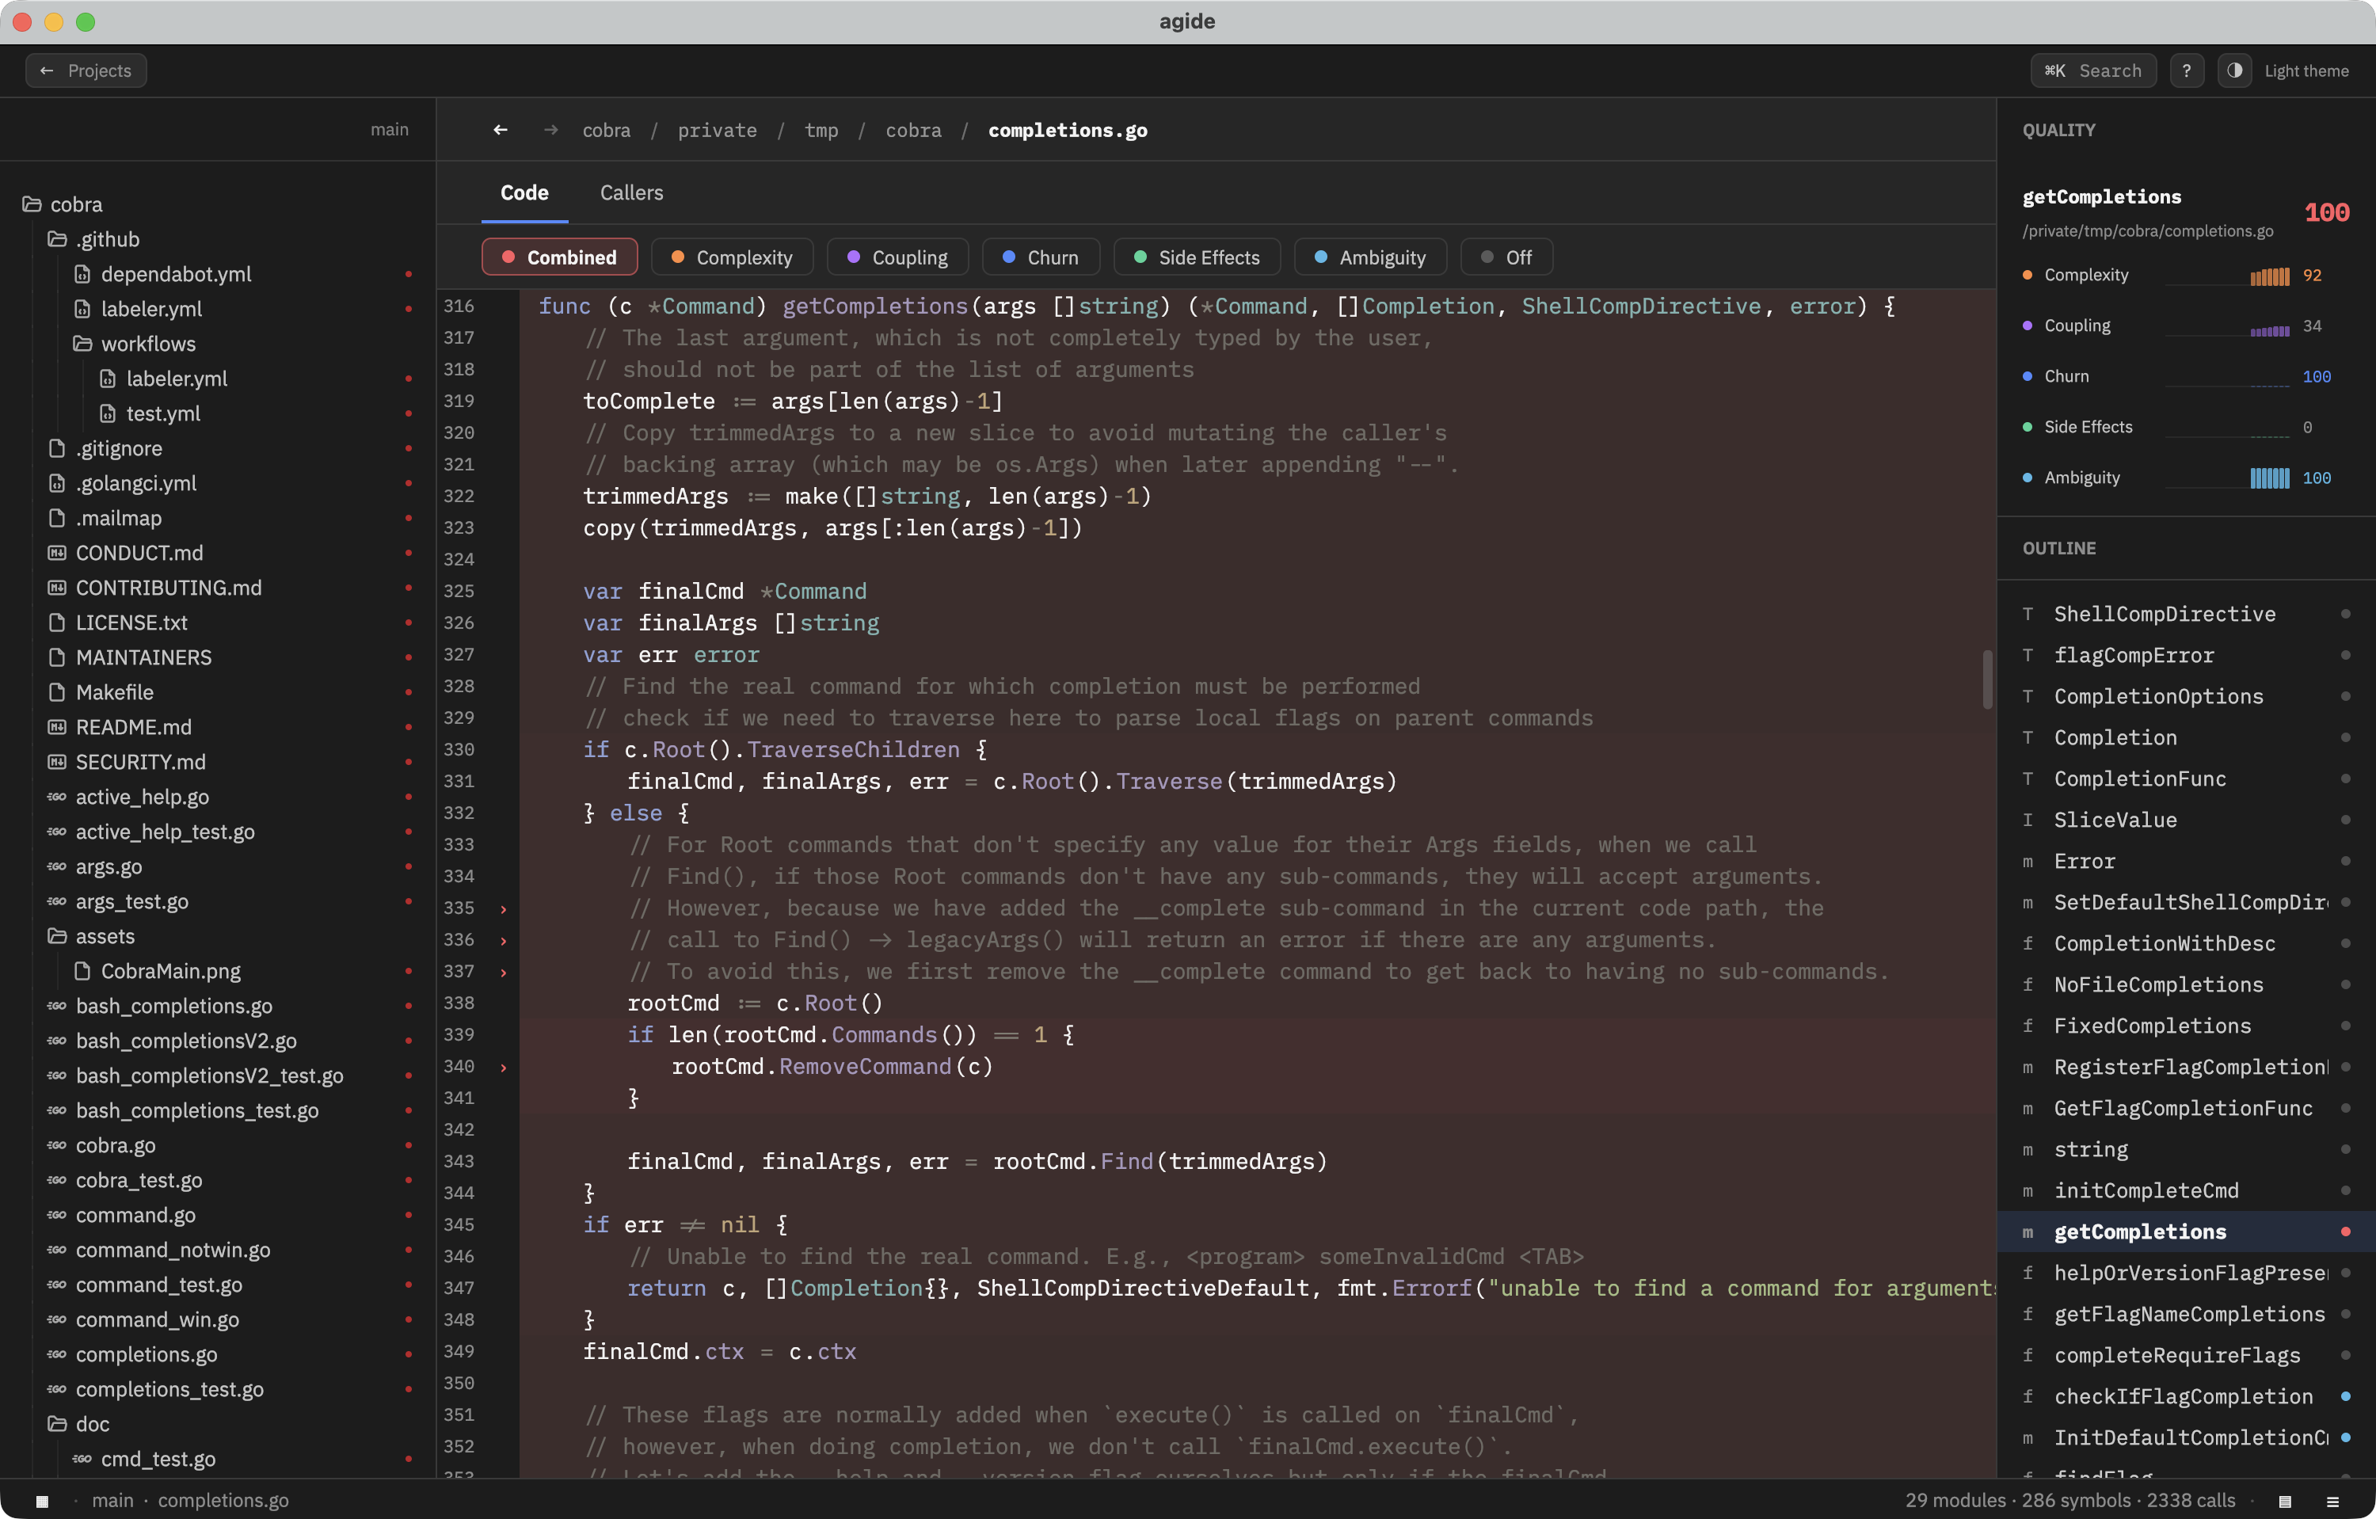Switch to the Callers tab
Image resolution: width=2376 pixels, height=1519 pixels.
point(631,192)
